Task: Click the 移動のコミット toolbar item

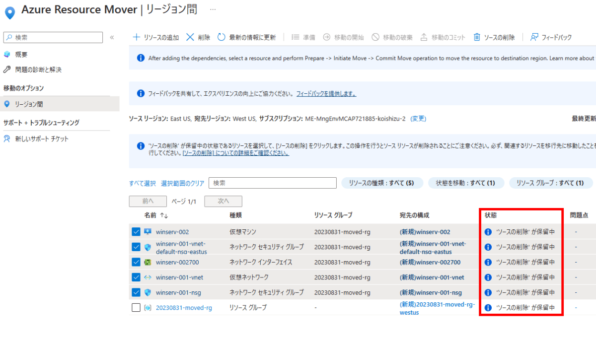Action: 443,37
